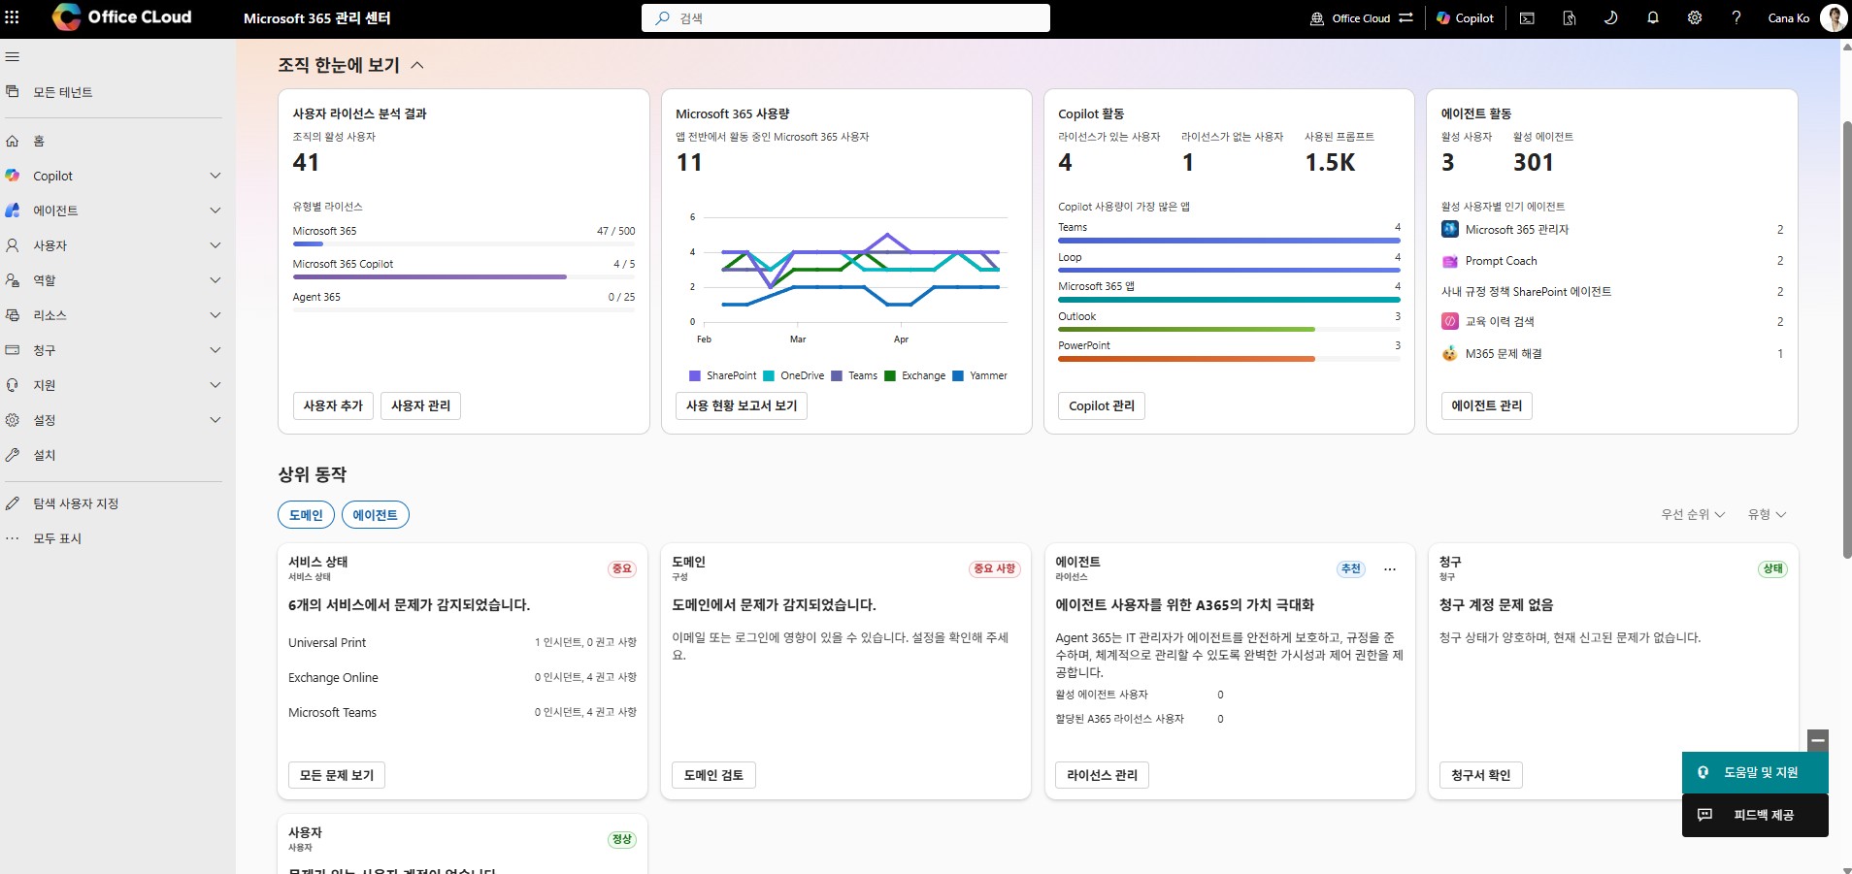This screenshot has width=1852, height=874.
Task: Toggle the OneDrive series in the chart legend
Action: coord(793,375)
